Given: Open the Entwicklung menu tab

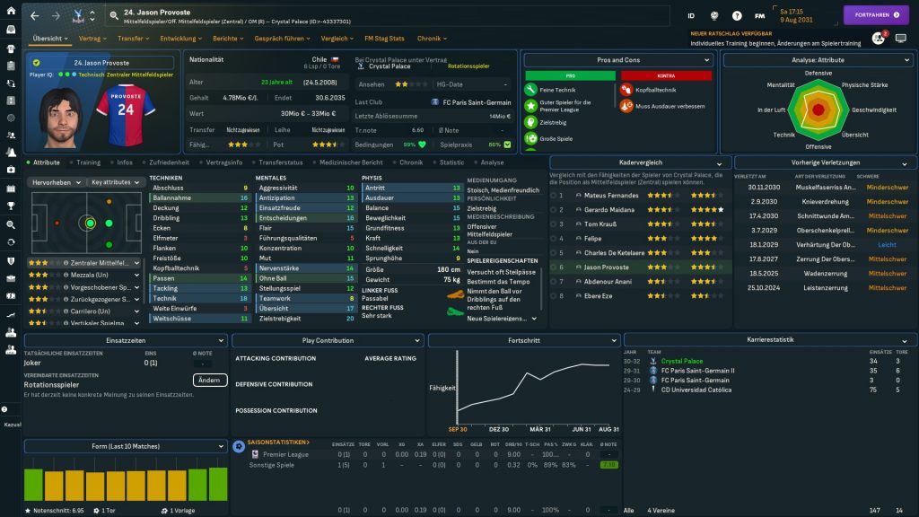Looking at the screenshot, I should [x=182, y=39].
